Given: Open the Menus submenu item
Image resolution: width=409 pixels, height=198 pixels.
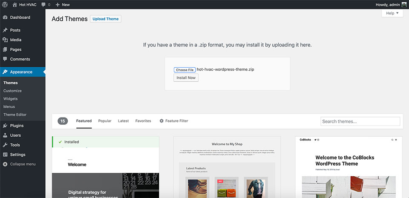Looking at the screenshot, I should 9,106.
